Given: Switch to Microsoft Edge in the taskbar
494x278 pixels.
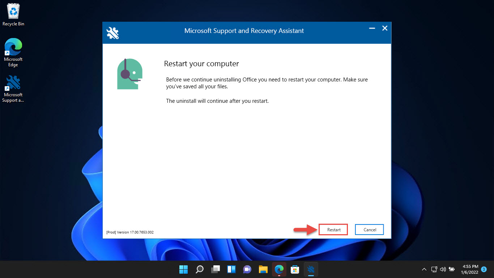Looking at the screenshot, I should coord(279,269).
